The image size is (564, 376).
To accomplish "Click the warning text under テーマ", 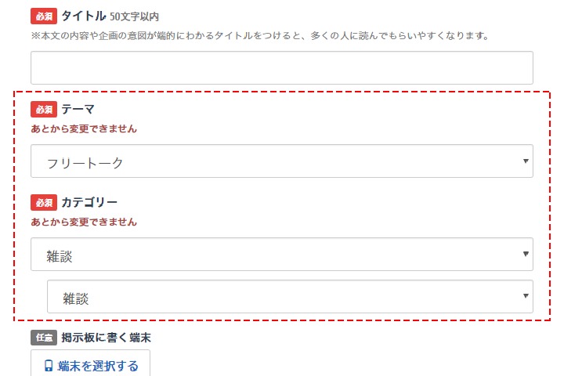I will point(84,128).
